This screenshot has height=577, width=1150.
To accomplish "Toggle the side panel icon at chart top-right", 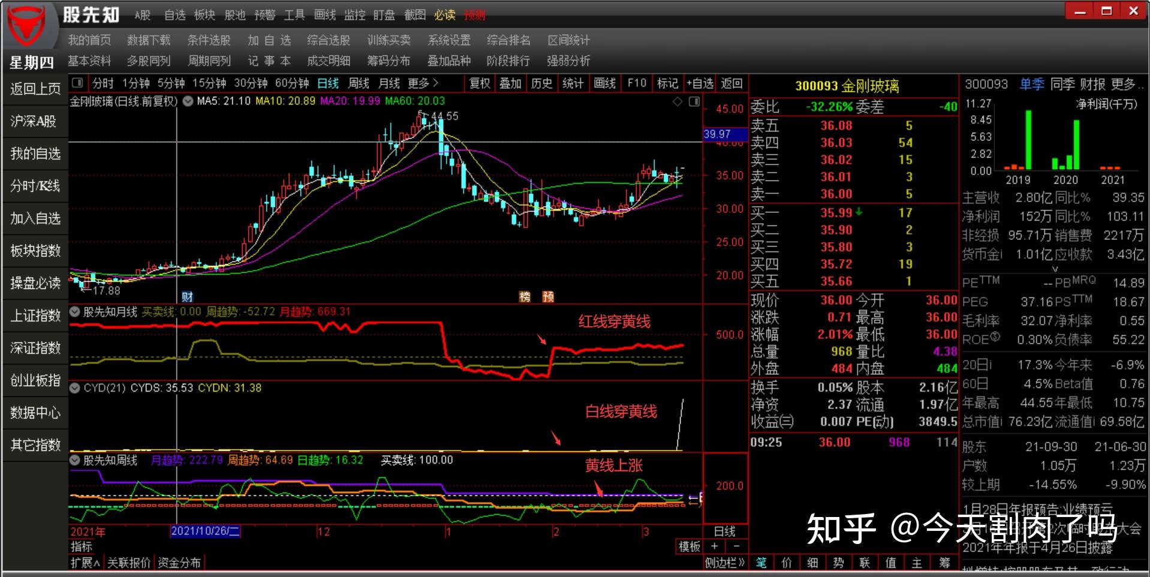I will coord(694,101).
